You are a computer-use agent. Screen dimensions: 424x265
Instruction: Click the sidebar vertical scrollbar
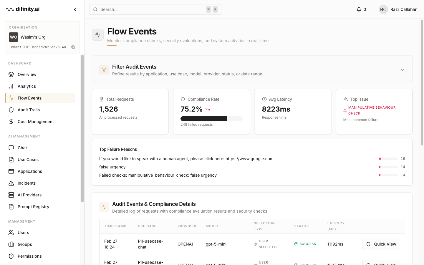tap(82, 129)
